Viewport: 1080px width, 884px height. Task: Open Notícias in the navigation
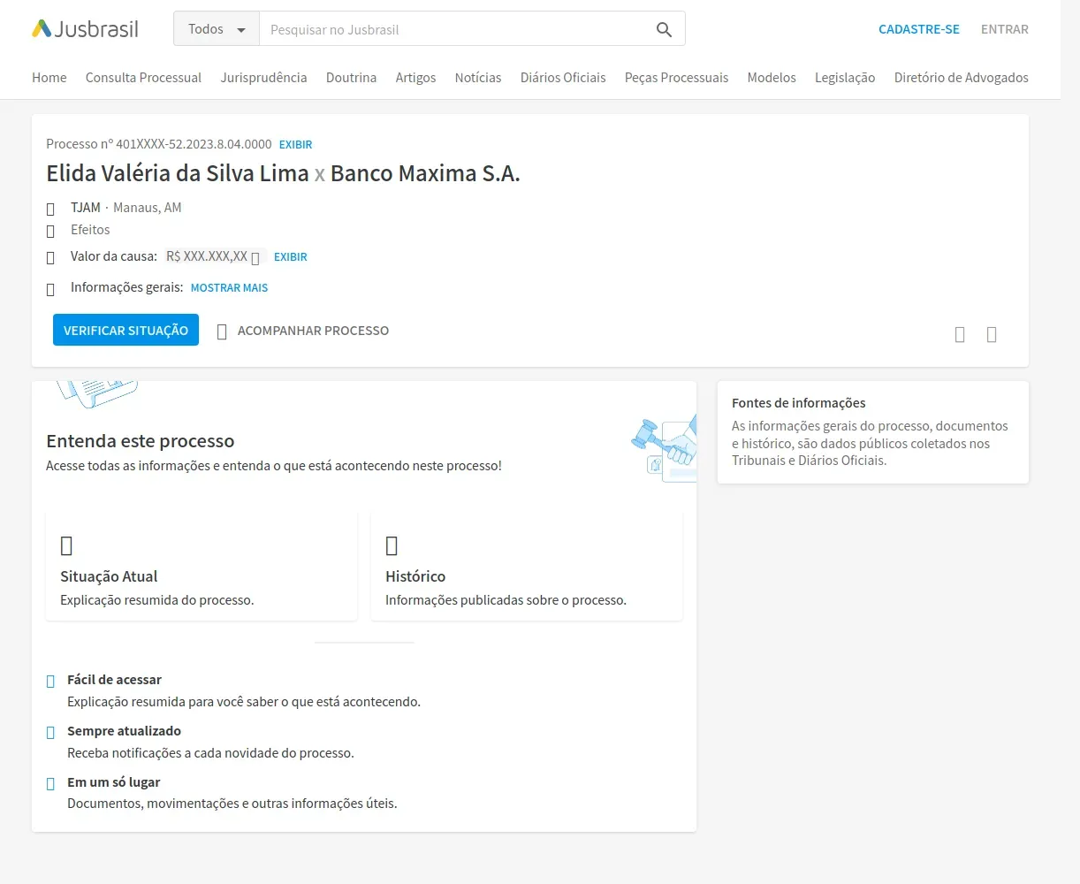478,78
